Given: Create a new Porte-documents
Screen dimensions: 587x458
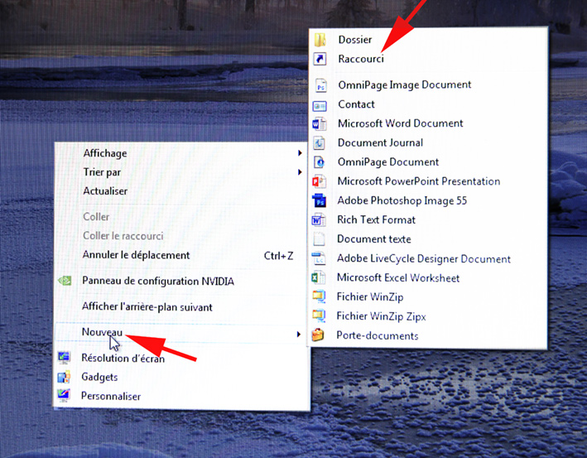Looking at the screenshot, I should [428, 335].
